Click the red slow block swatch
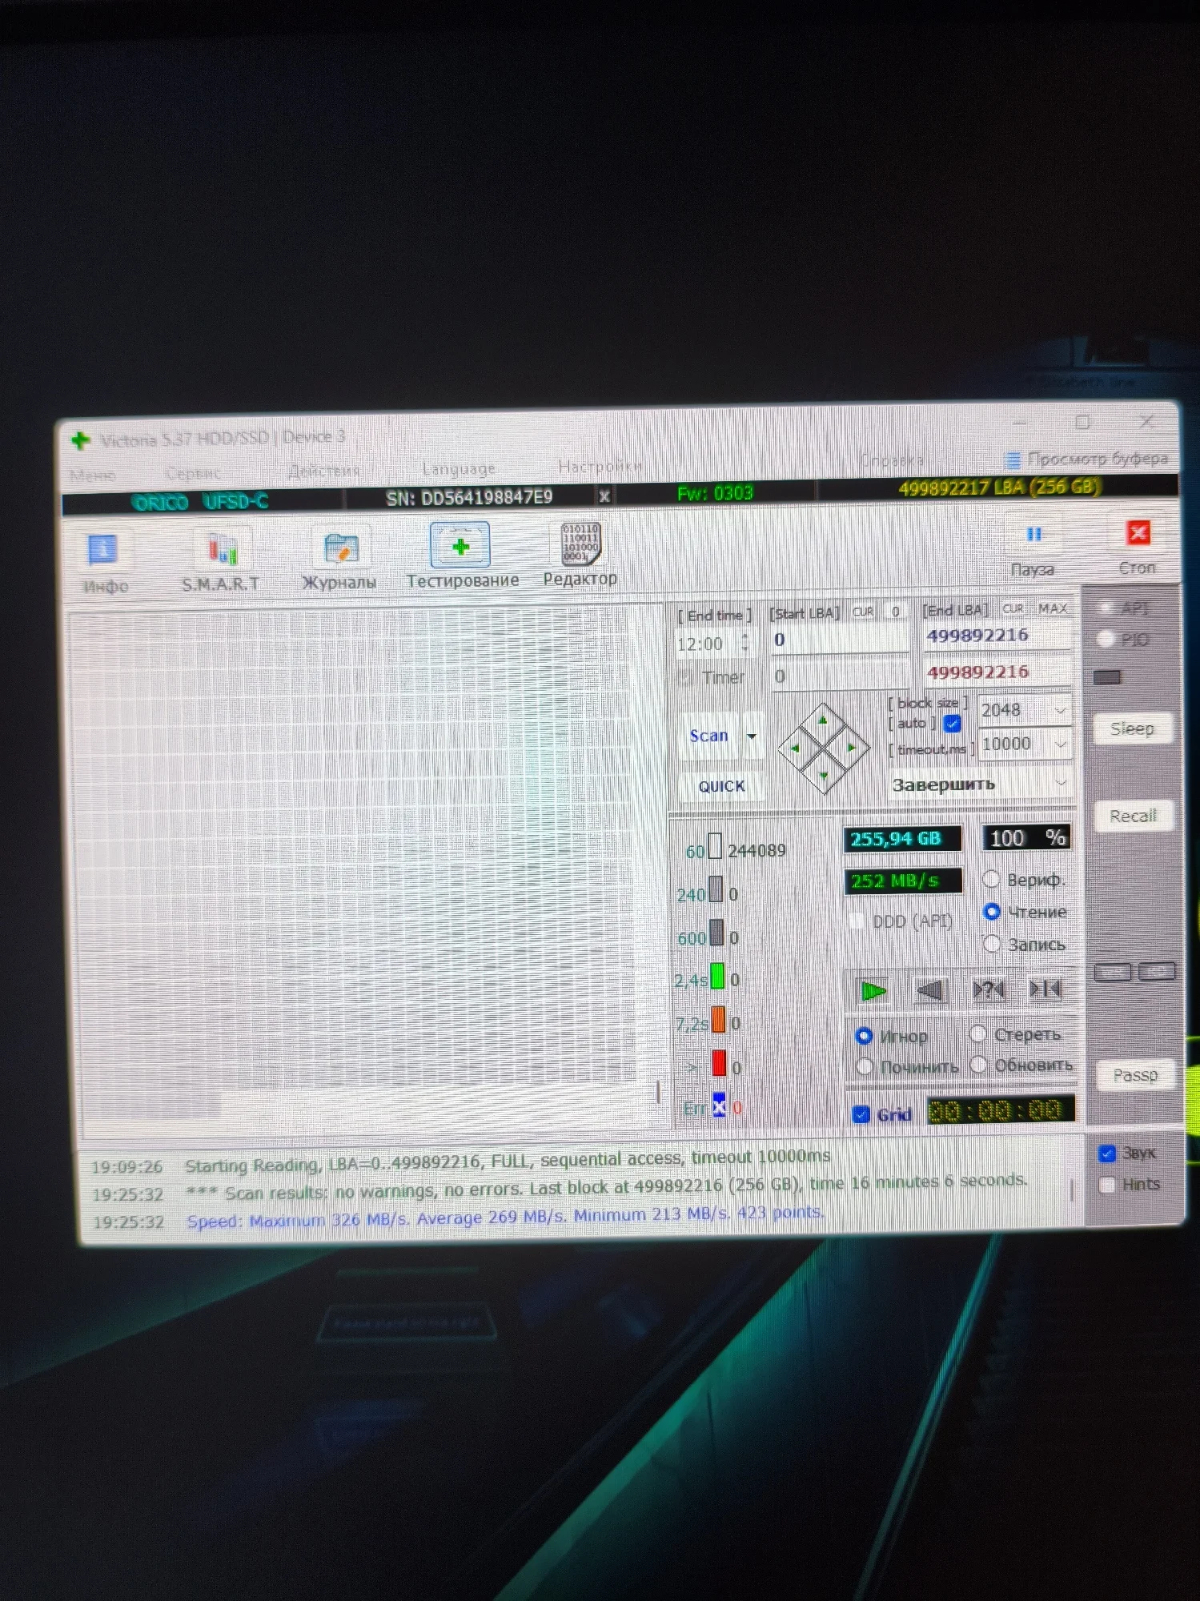This screenshot has height=1601, width=1200. click(719, 1064)
